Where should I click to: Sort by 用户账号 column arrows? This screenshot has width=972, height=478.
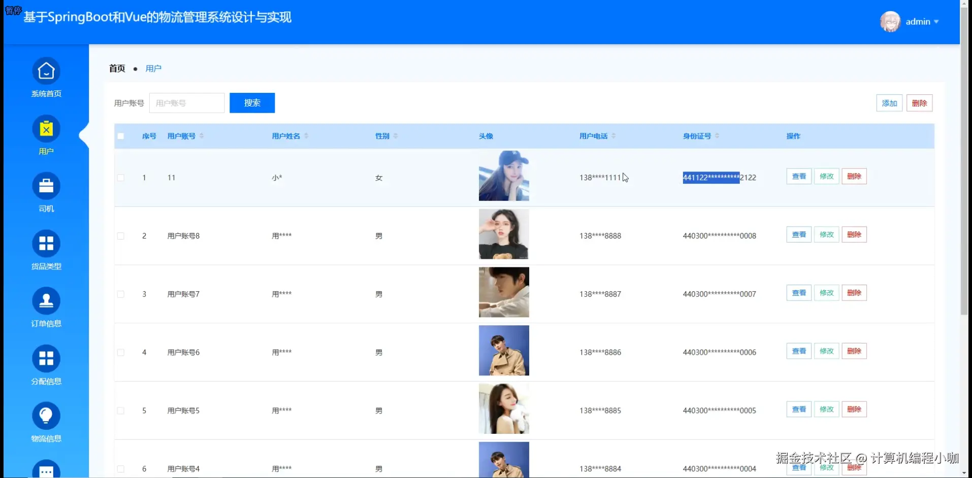tap(202, 136)
